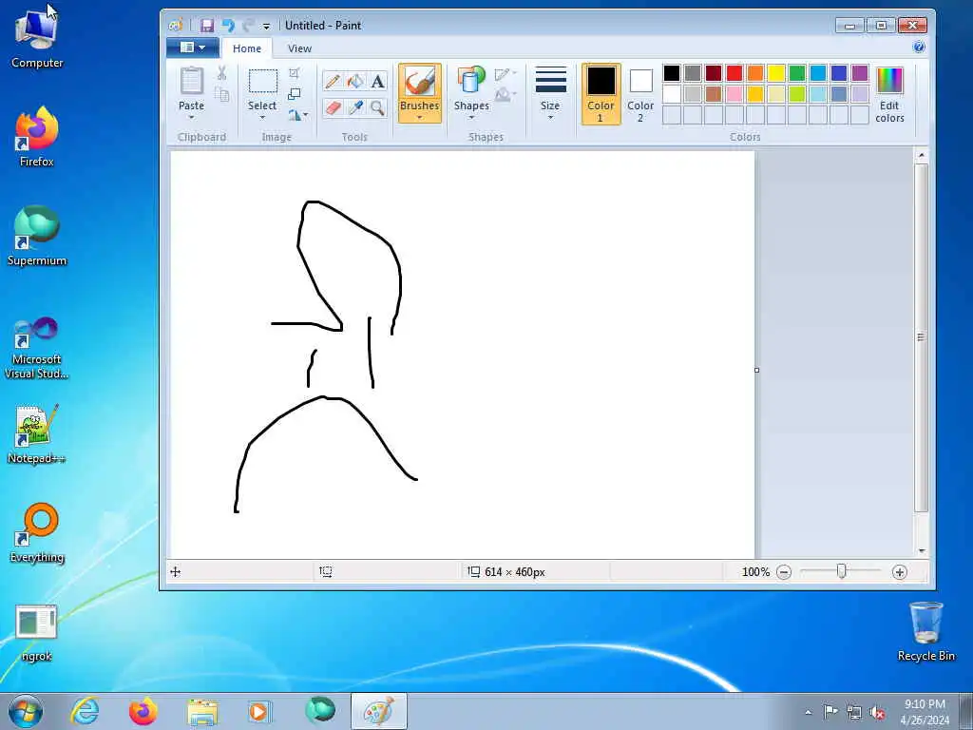Screen dimensions: 973x730
Task: Open the Shapes gallery
Action: click(x=471, y=93)
